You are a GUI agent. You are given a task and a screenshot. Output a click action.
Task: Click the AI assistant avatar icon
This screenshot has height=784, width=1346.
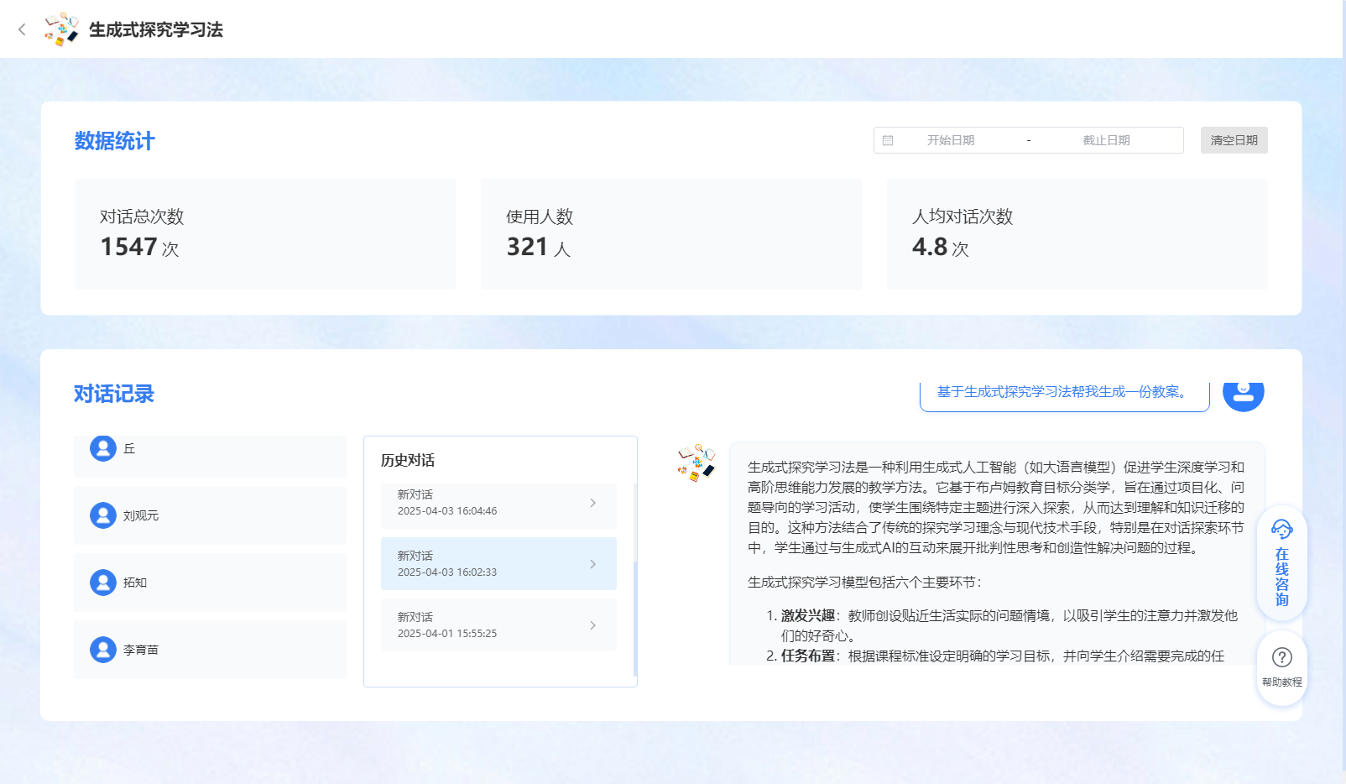(696, 463)
